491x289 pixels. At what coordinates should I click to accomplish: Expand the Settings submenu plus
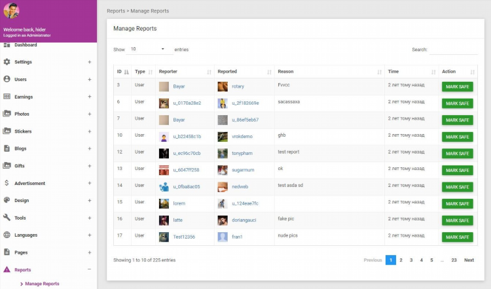[x=90, y=62]
